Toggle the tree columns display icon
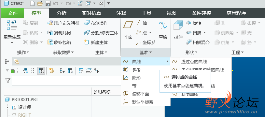Image resolution: width=265 pixels, height=117 pixels. click(41, 71)
